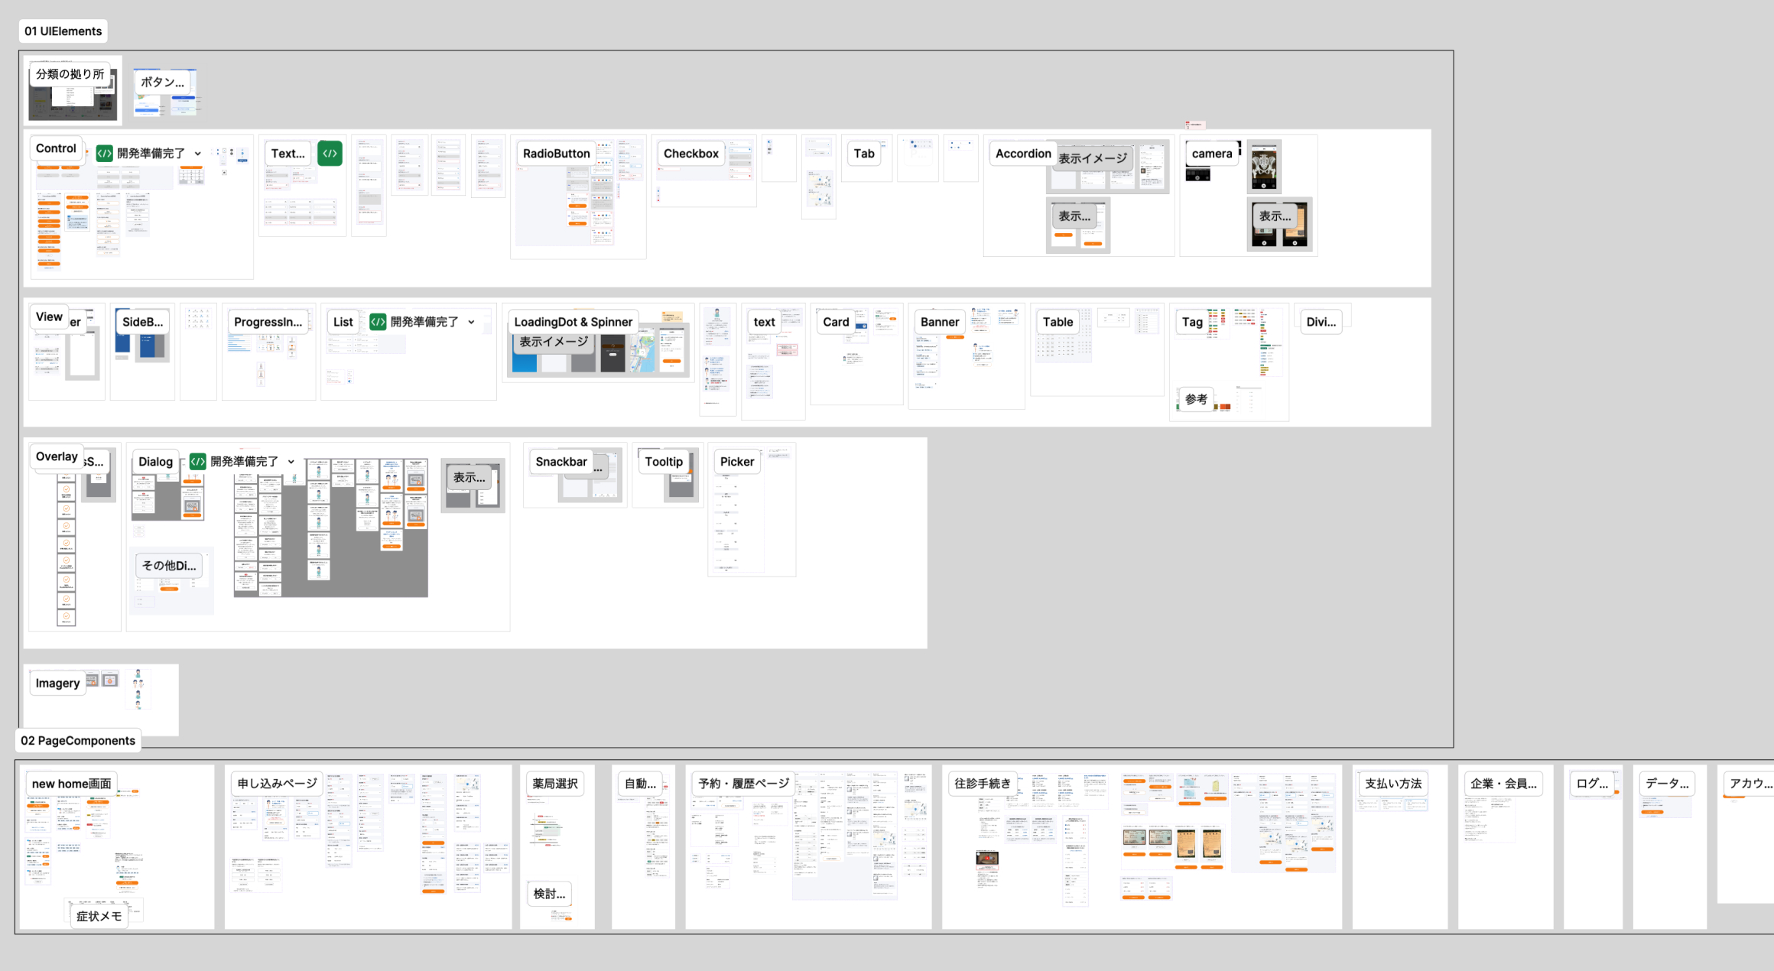This screenshot has width=1774, height=971.
Task: Select the RadioButton frame label
Action: (x=556, y=153)
